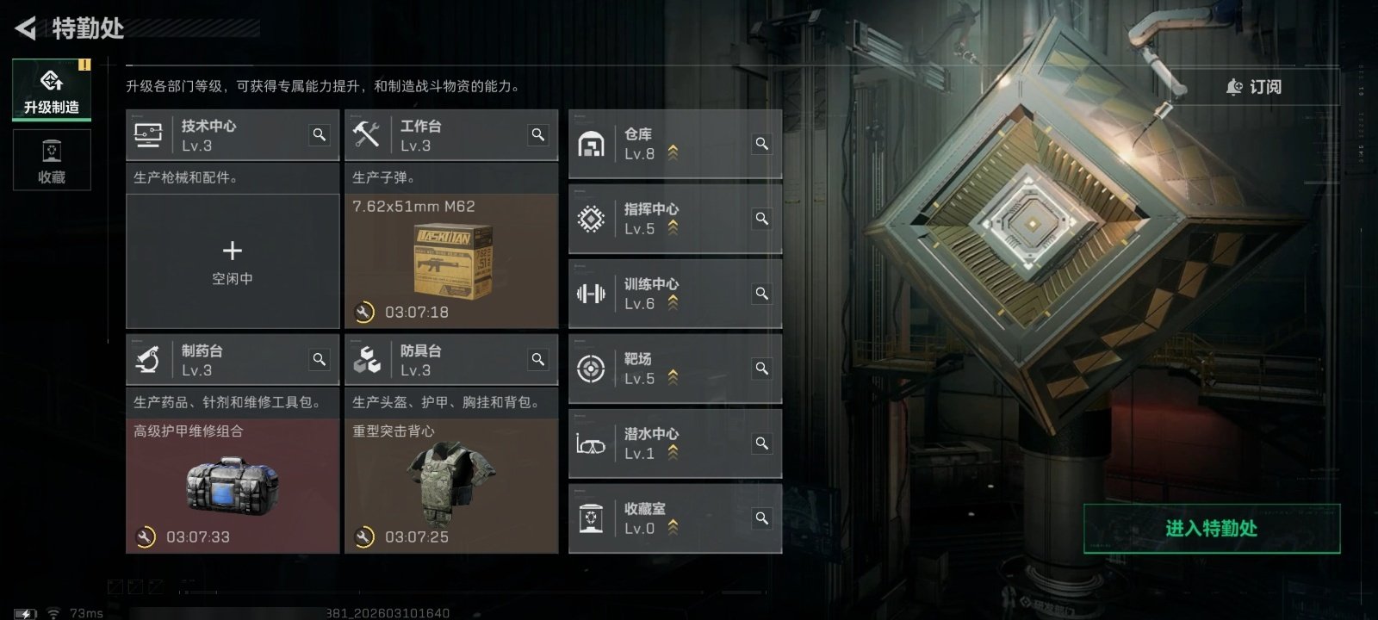Screen dimensions: 1378x620
Task: Switch to the 升级制造 tab
Action: pyautogui.click(x=52, y=90)
